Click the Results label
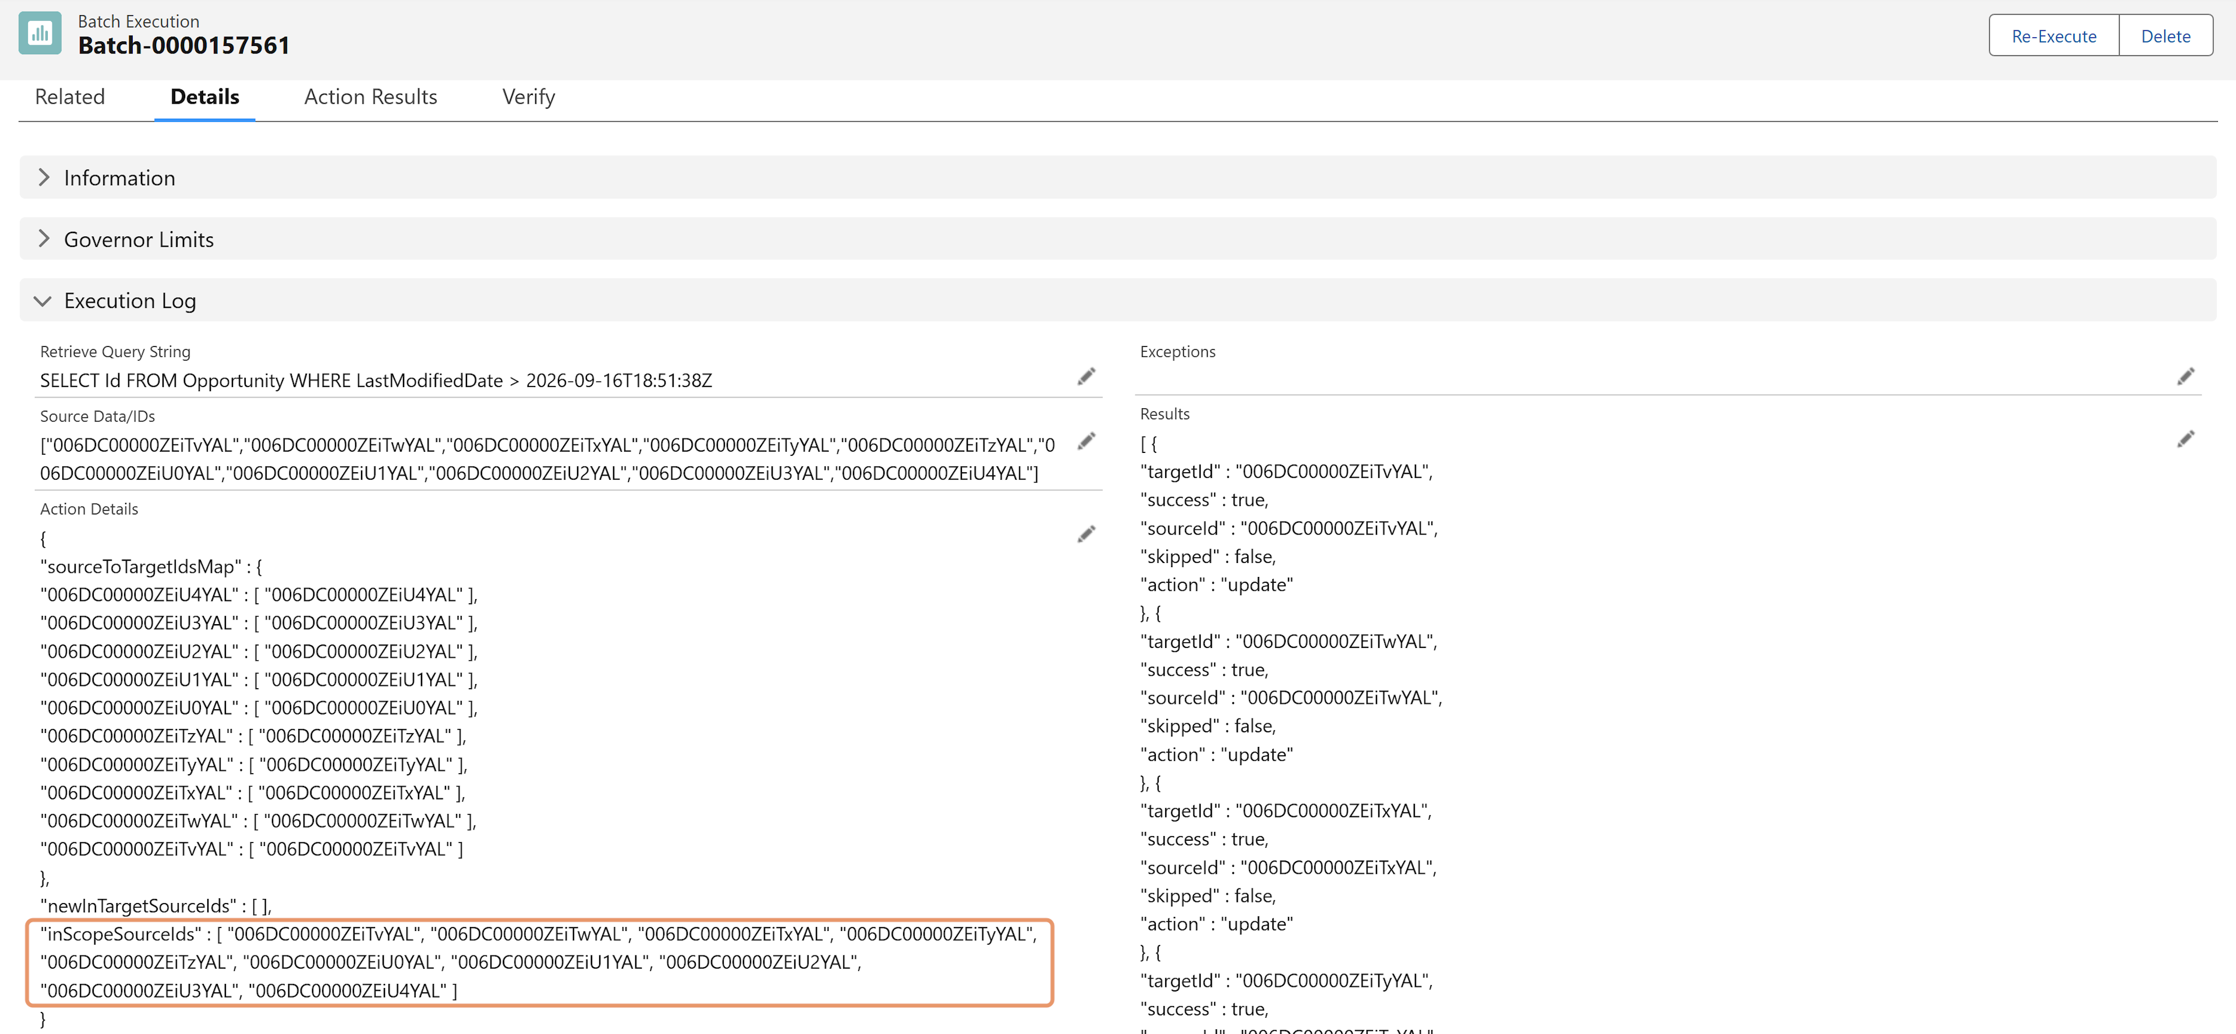The height and width of the screenshot is (1034, 2236). tap(1164, 414)
